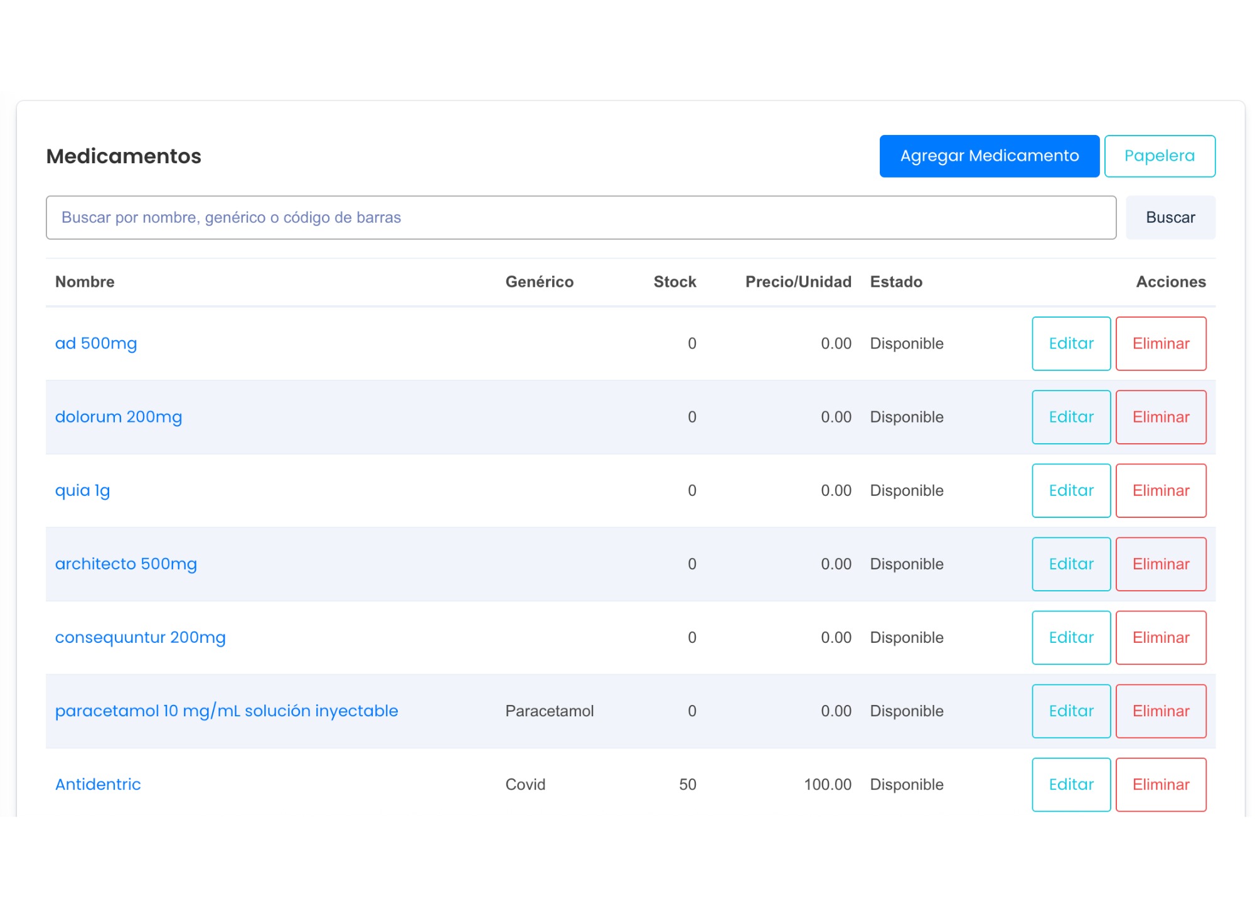Edit the ad 500mg medication

pyautogui.click(x=1071, y=343)
